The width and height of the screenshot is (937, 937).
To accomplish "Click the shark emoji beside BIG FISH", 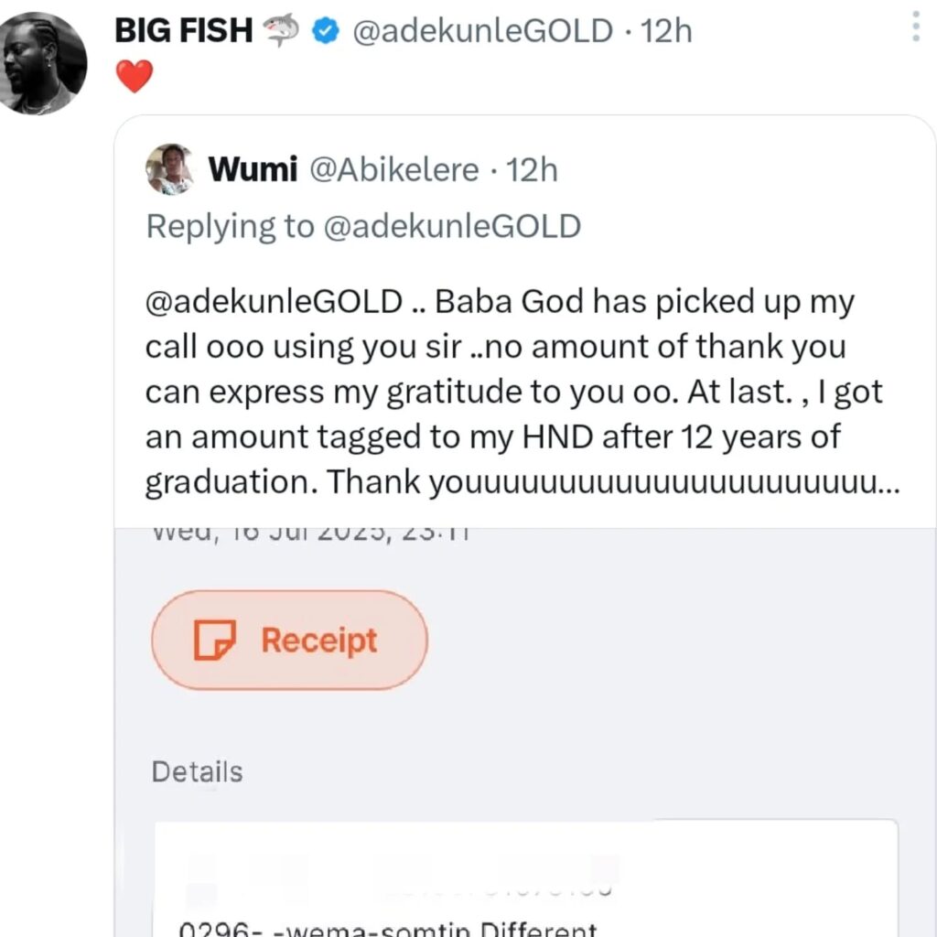I will point(283,31).
